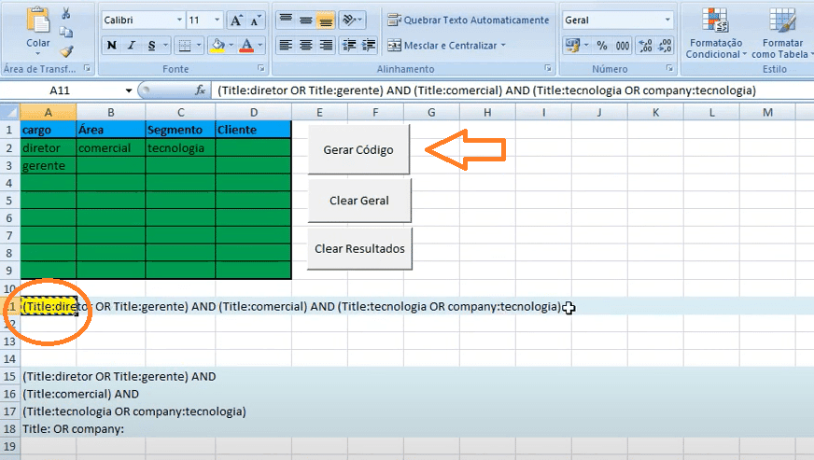Select column header C

179,112
